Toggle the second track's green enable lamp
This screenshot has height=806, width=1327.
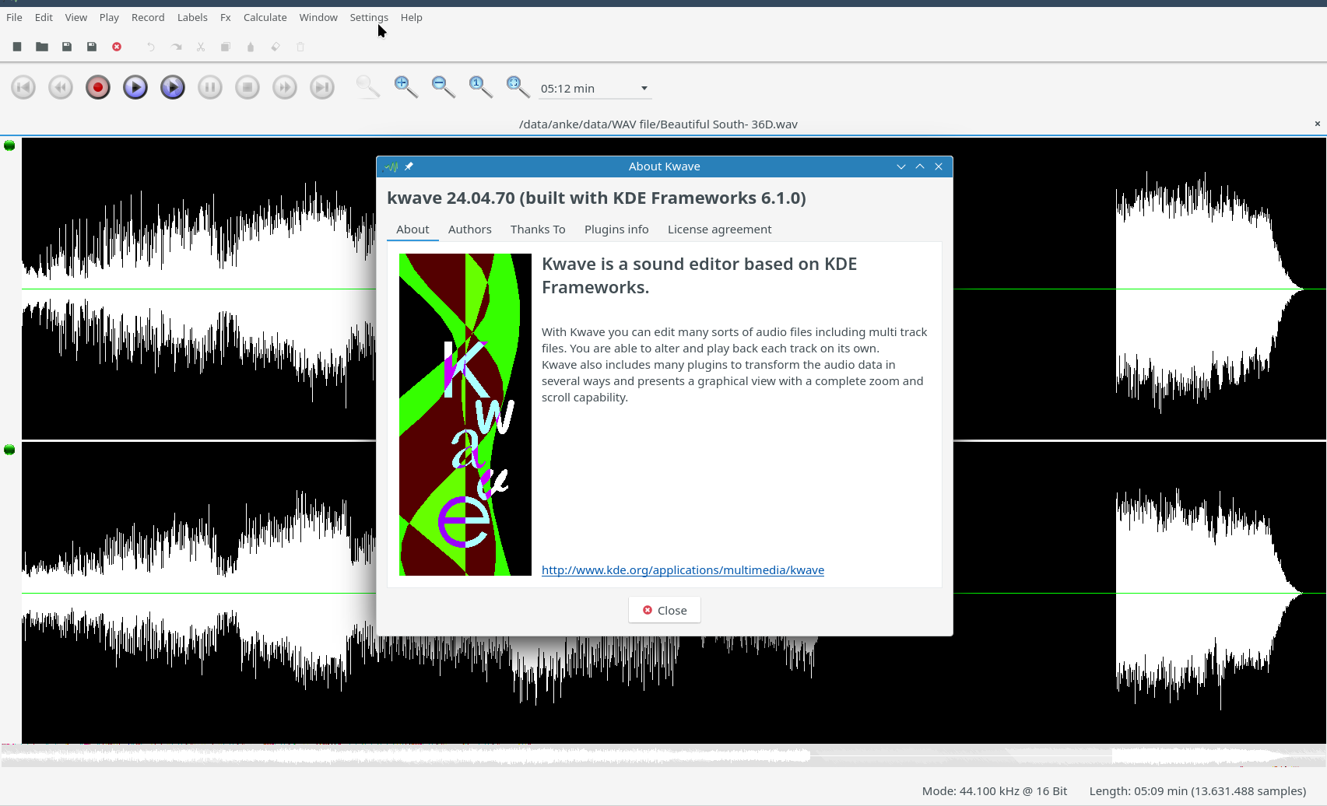pos(9,450)
